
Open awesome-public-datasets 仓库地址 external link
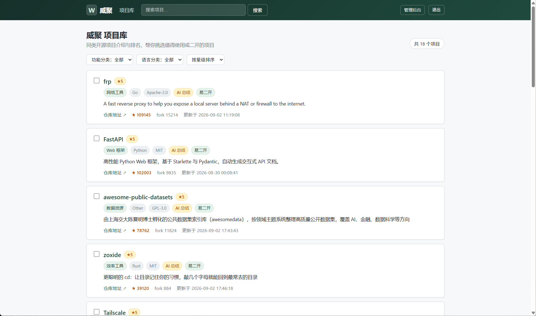pyautogui.click(x=115, y=231)
